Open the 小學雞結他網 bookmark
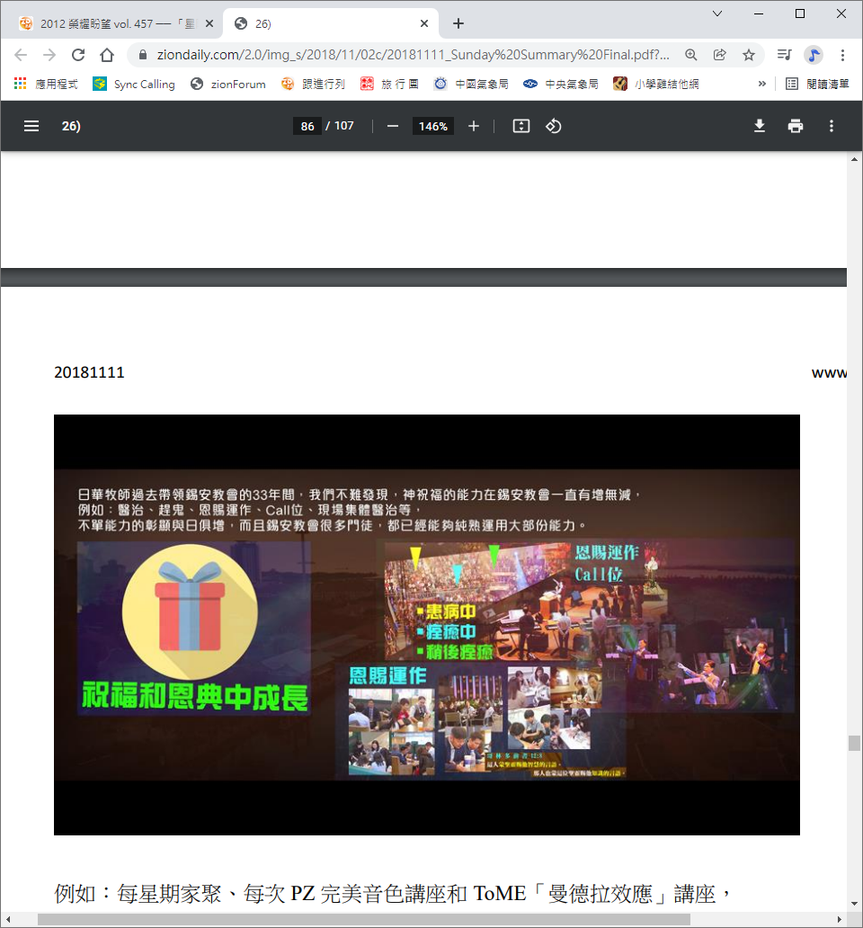 click(x=656, y=84)
